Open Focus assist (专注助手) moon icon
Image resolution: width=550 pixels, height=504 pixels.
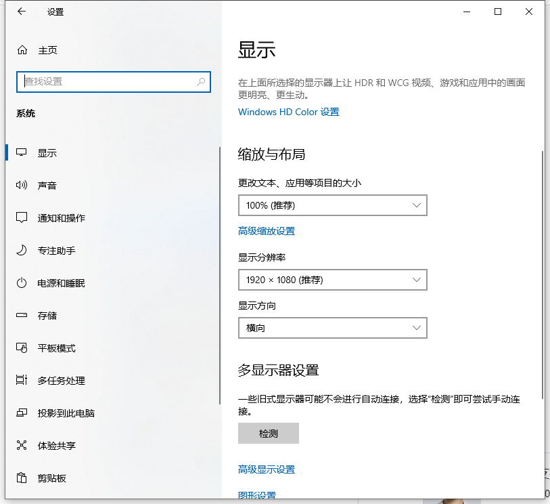[x=22, y=251]
